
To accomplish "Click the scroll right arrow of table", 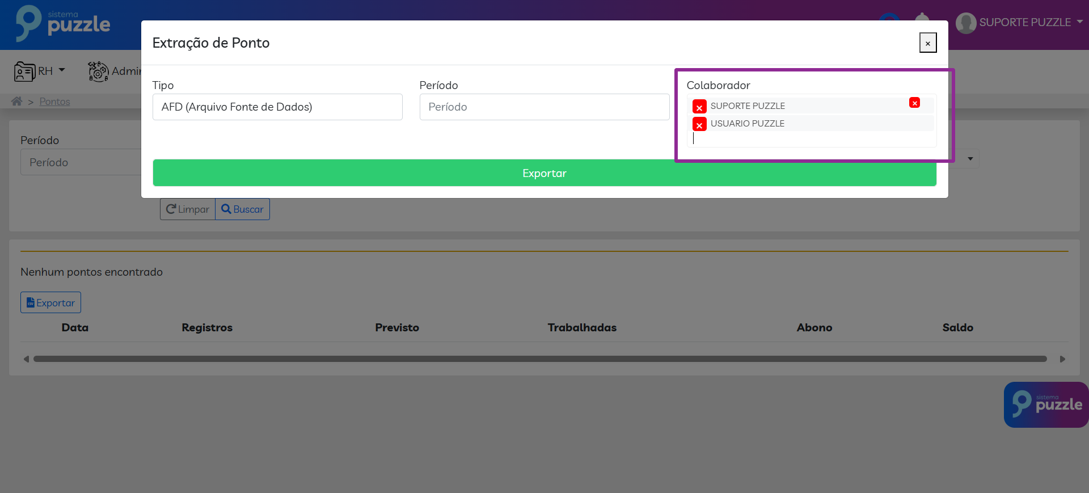I will (x=1062, y=359).
